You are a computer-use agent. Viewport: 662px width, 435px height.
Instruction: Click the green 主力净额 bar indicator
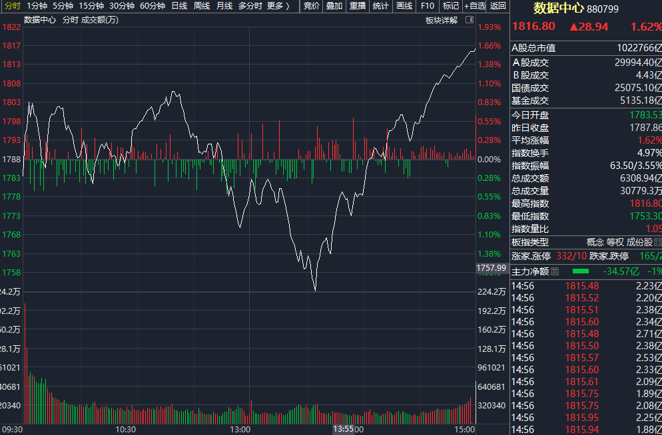pos(580,271)
